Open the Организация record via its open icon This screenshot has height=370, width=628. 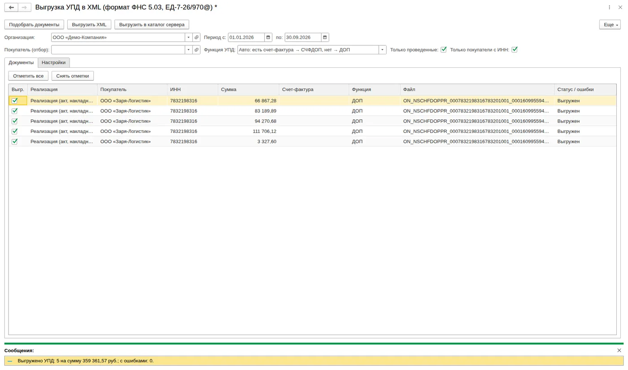(196, 37)
